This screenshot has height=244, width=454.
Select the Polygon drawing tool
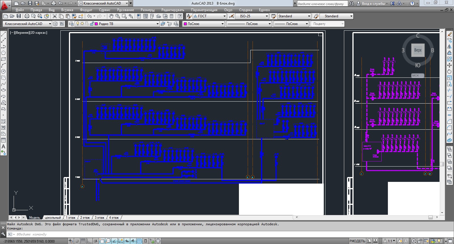pyautogui.click(x=3, y=53)
